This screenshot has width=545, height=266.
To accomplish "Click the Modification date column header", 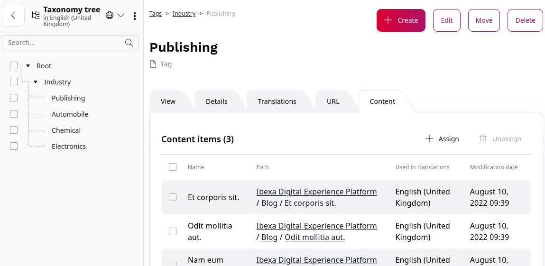I will 494,167.
